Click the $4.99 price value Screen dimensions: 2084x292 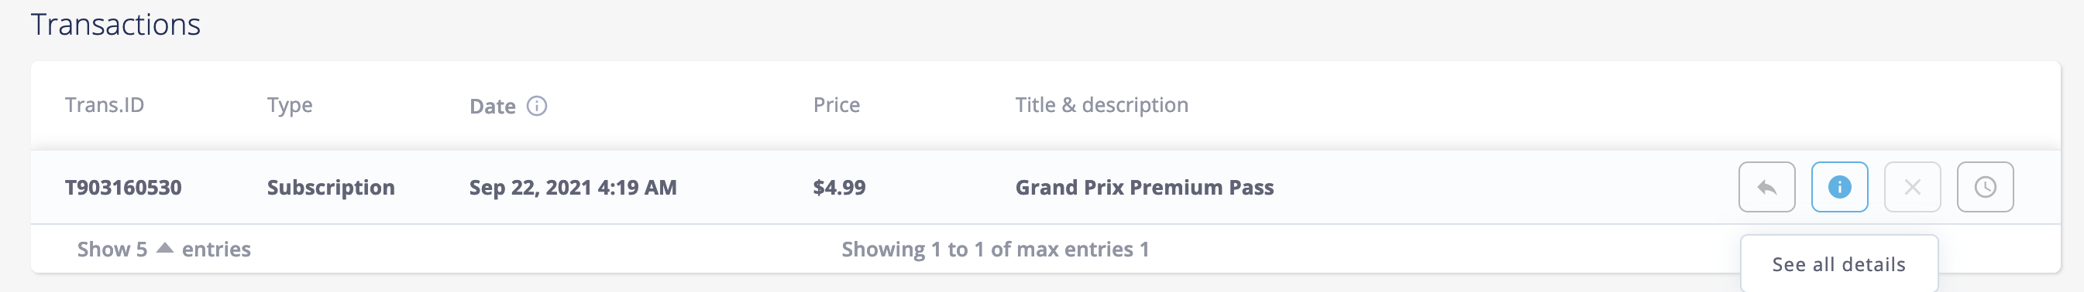pos(839,187)
